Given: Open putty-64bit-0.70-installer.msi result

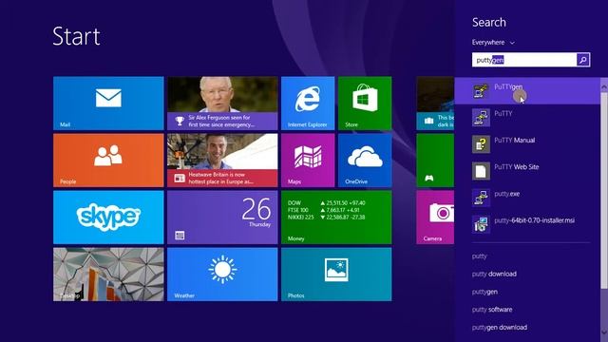Looking at the screenshot, I should click(x=527, y=224).
